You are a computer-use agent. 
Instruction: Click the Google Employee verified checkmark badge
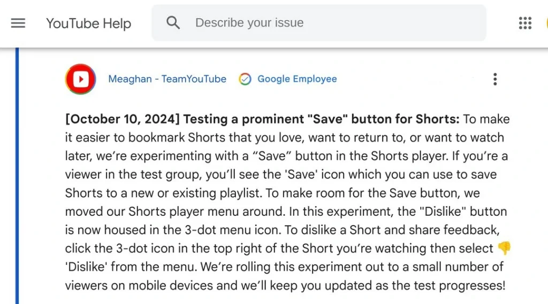[245, 79]
